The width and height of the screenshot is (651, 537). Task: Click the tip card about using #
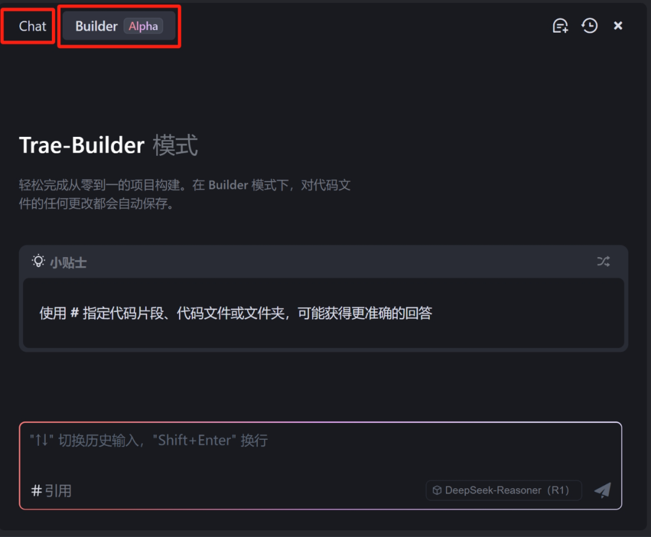[323, 313]
